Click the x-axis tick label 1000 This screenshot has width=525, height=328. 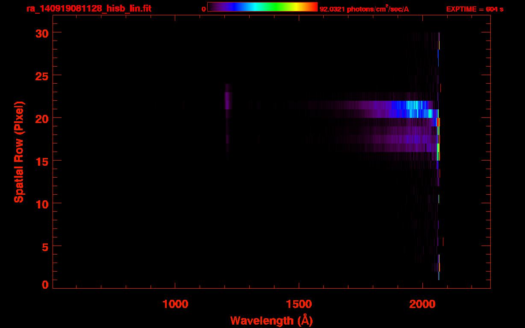point(175,305)
